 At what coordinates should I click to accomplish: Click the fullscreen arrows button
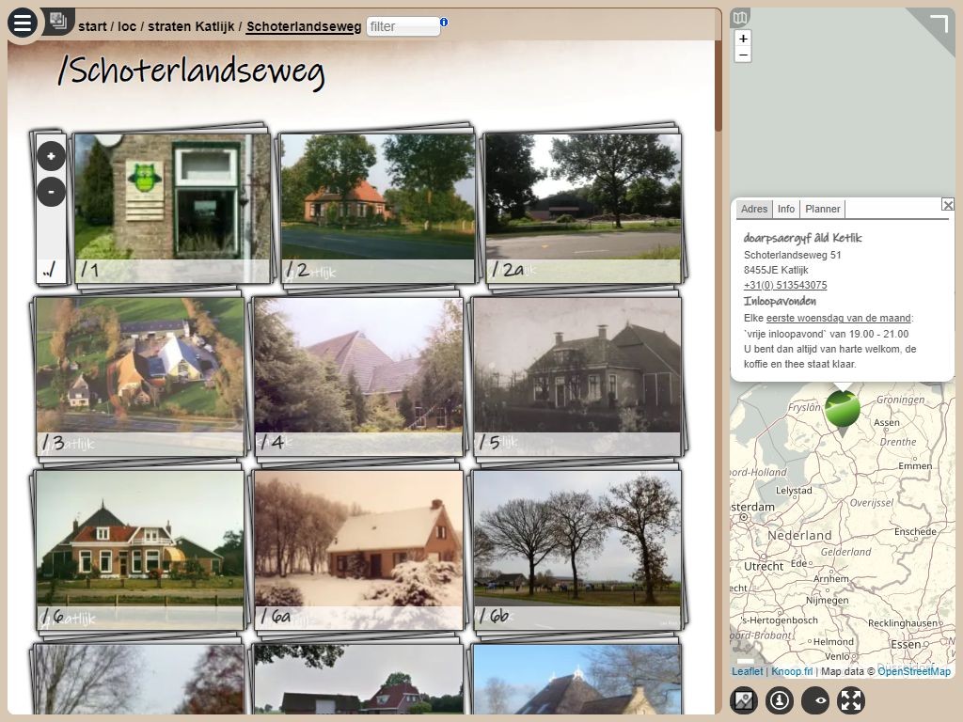(x=851, y=699)
